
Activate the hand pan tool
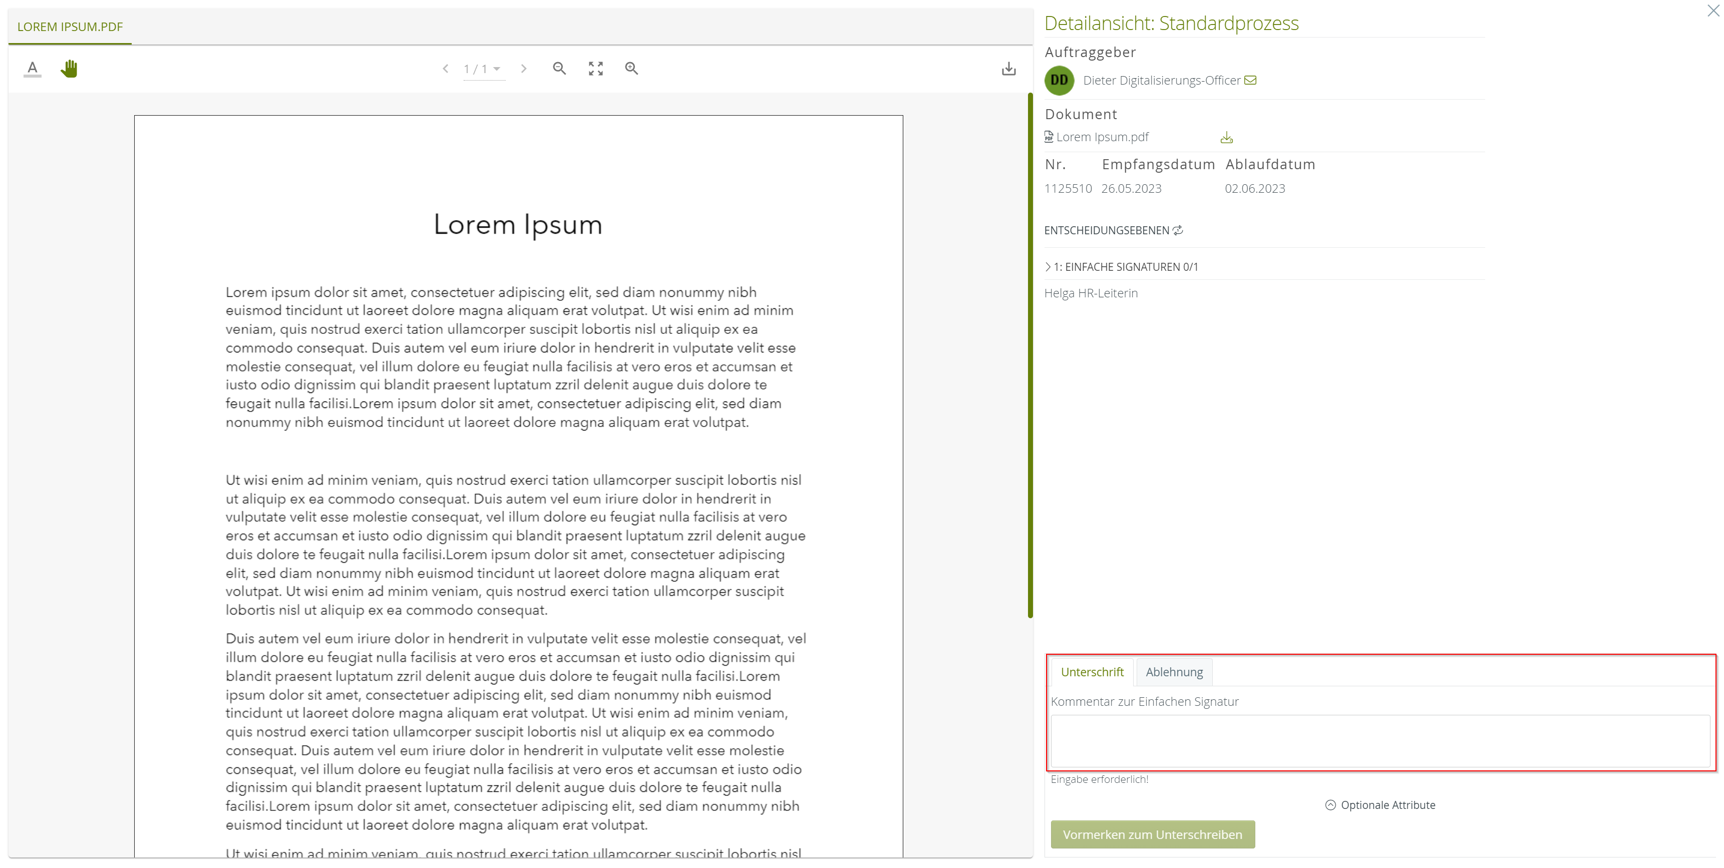(x=69, y=68)
